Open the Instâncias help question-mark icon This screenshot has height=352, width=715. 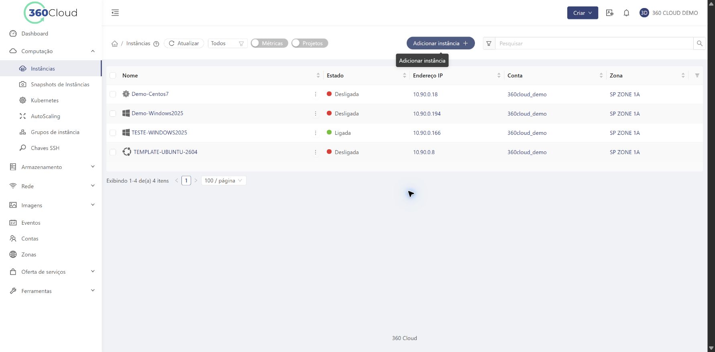tap(157, 44)
